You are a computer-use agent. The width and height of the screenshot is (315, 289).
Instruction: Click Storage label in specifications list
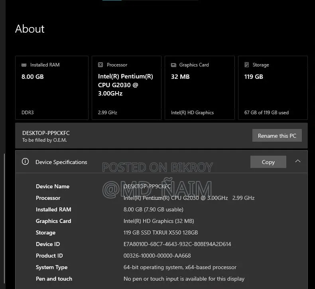[45, 232]
